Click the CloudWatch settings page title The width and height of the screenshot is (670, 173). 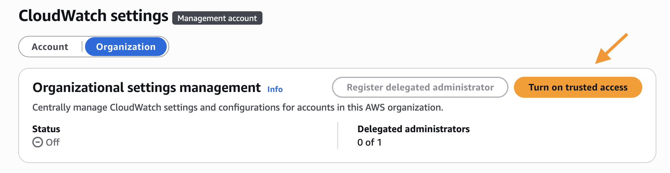pos(93,16)
